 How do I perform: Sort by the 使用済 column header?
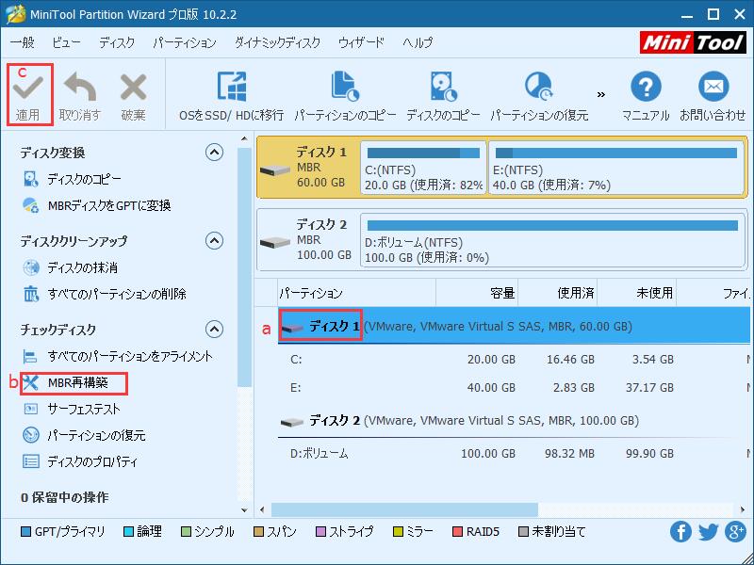coord(558,293)
